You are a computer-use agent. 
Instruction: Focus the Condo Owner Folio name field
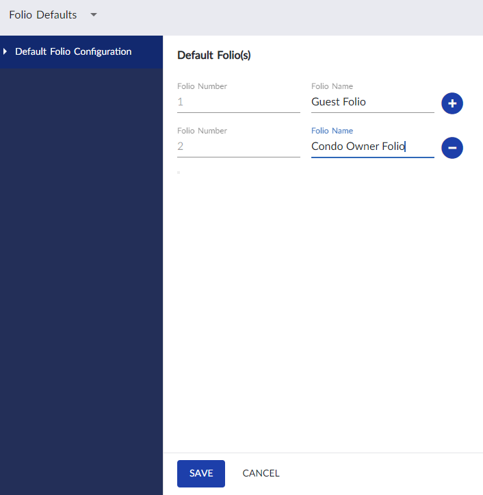pyautogui.click(x=373, y=147)
